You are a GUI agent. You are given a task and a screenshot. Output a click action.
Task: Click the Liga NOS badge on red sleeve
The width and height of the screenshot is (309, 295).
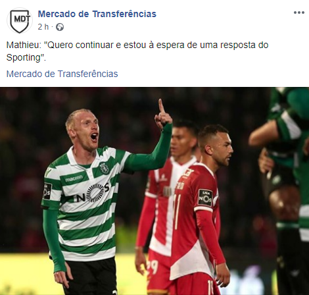point(205,198)
